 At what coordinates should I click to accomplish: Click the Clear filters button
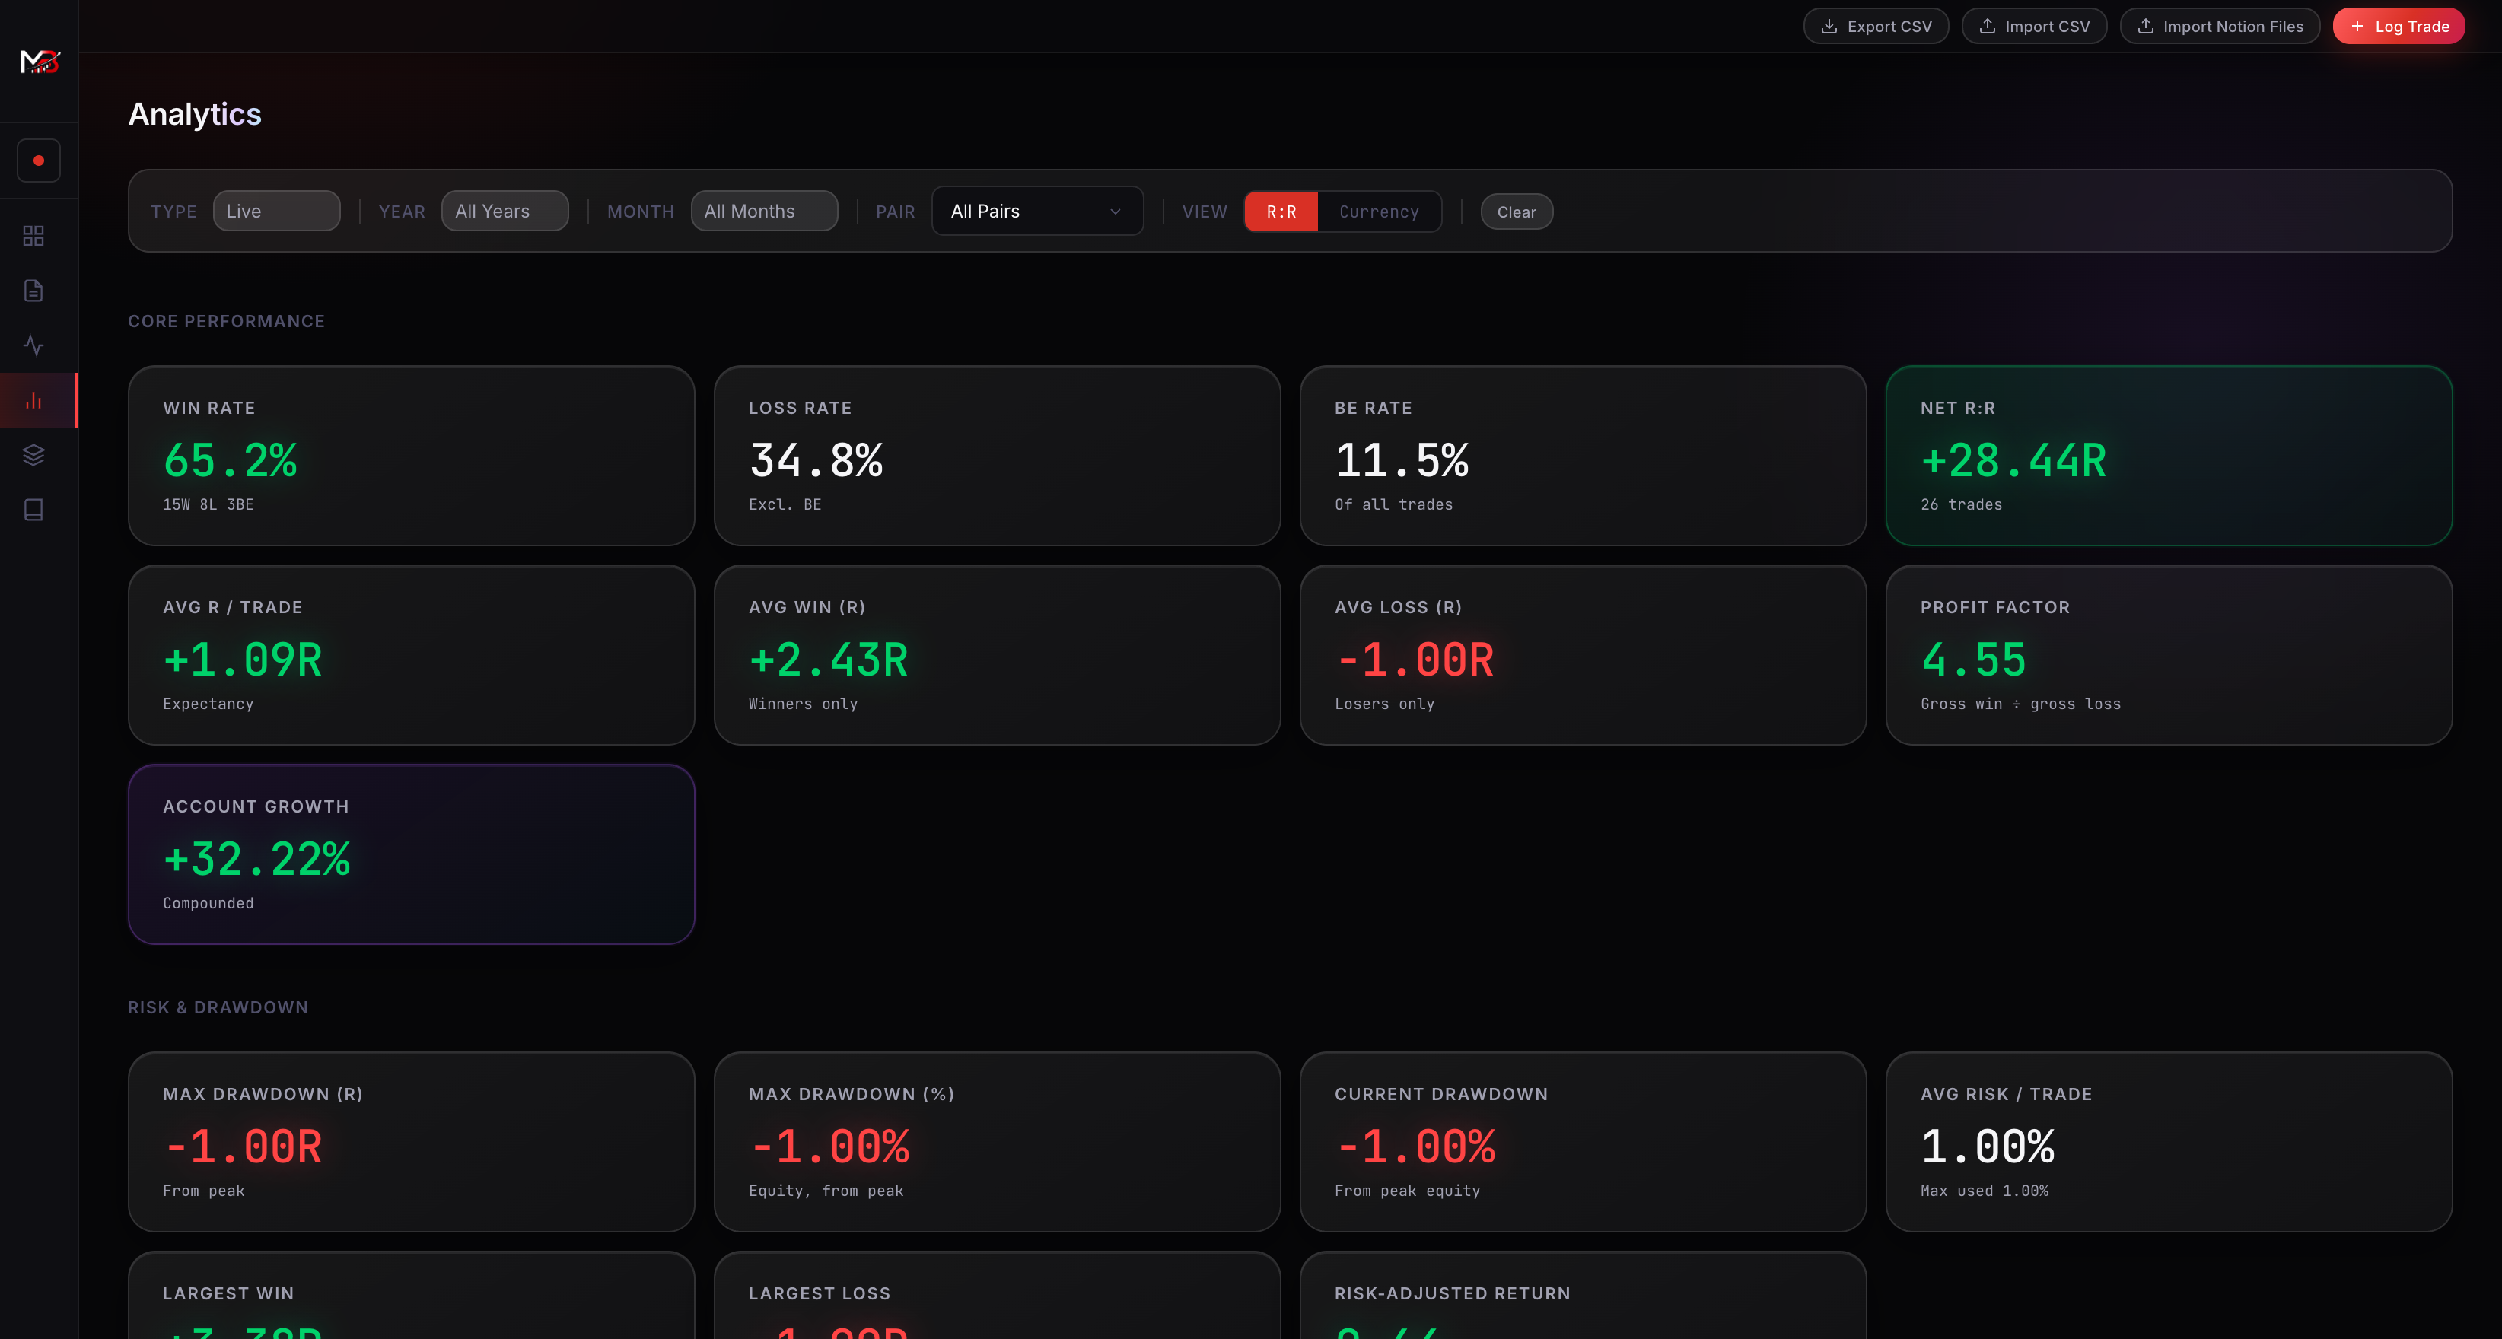click(1516, 212)
